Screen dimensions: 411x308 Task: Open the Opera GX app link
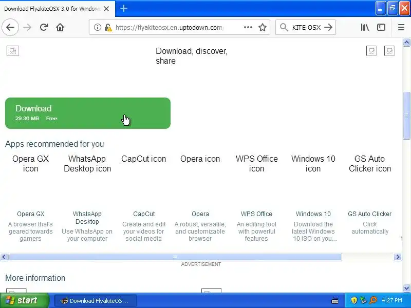[x=31, y=214]
